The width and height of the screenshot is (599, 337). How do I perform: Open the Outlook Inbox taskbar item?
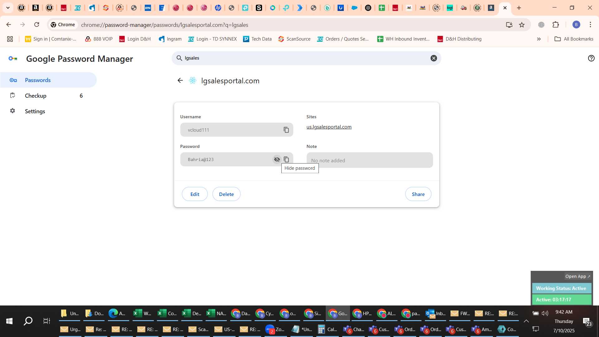point(436,313)
